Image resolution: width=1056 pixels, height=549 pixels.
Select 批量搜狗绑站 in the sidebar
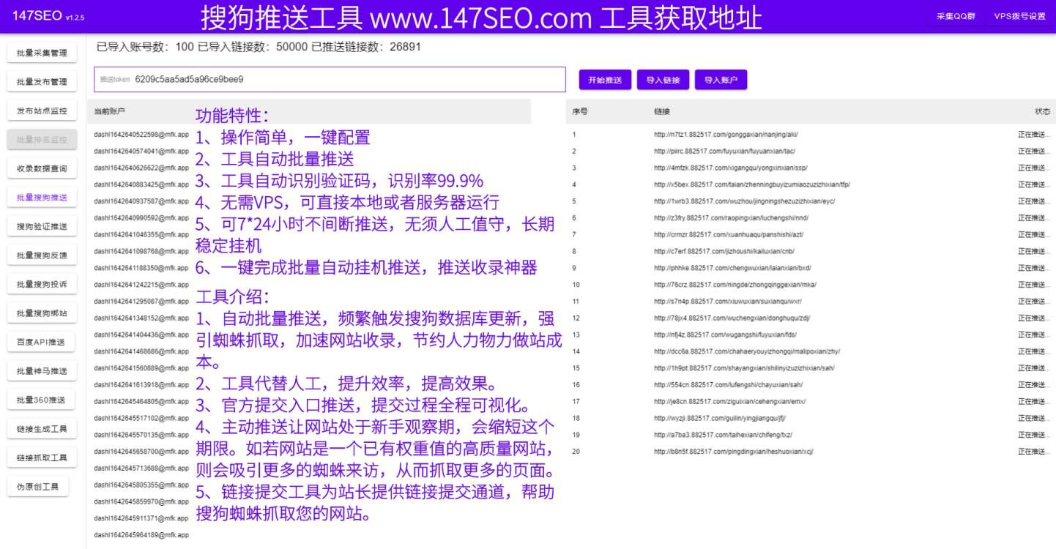point(42,313)
